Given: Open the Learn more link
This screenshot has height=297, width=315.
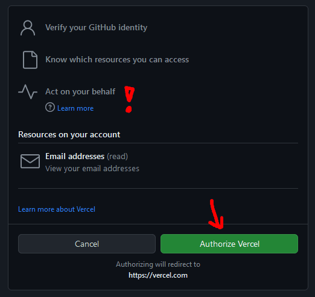Looking at the screenshot, I should pos(75,108).
